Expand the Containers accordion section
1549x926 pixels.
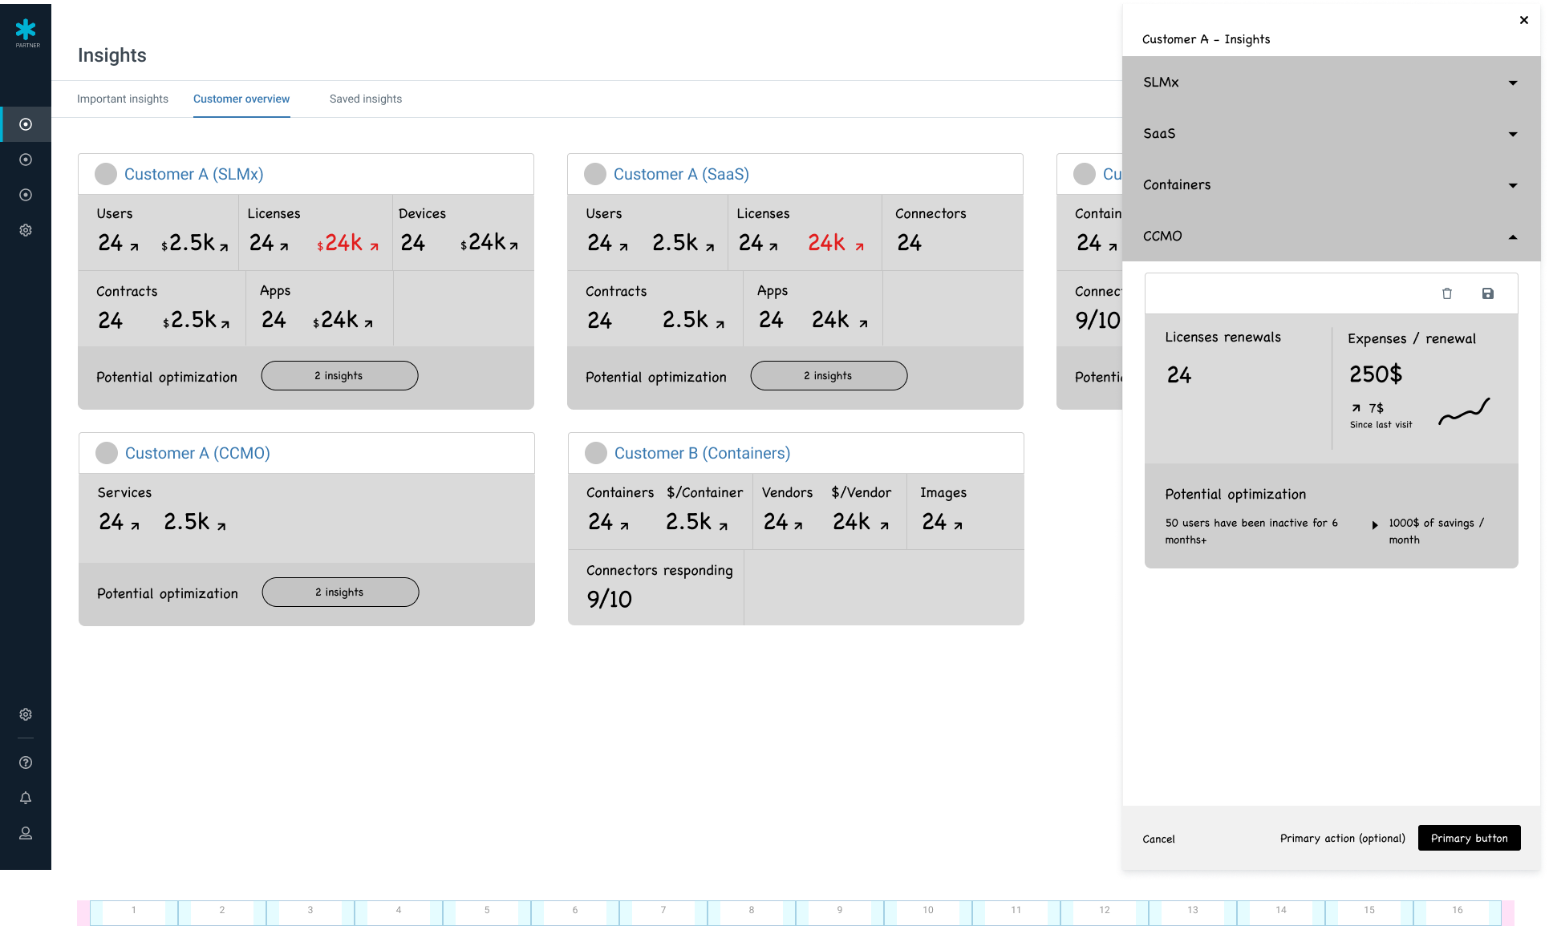pyautogui.click(x=1332, y=184)
